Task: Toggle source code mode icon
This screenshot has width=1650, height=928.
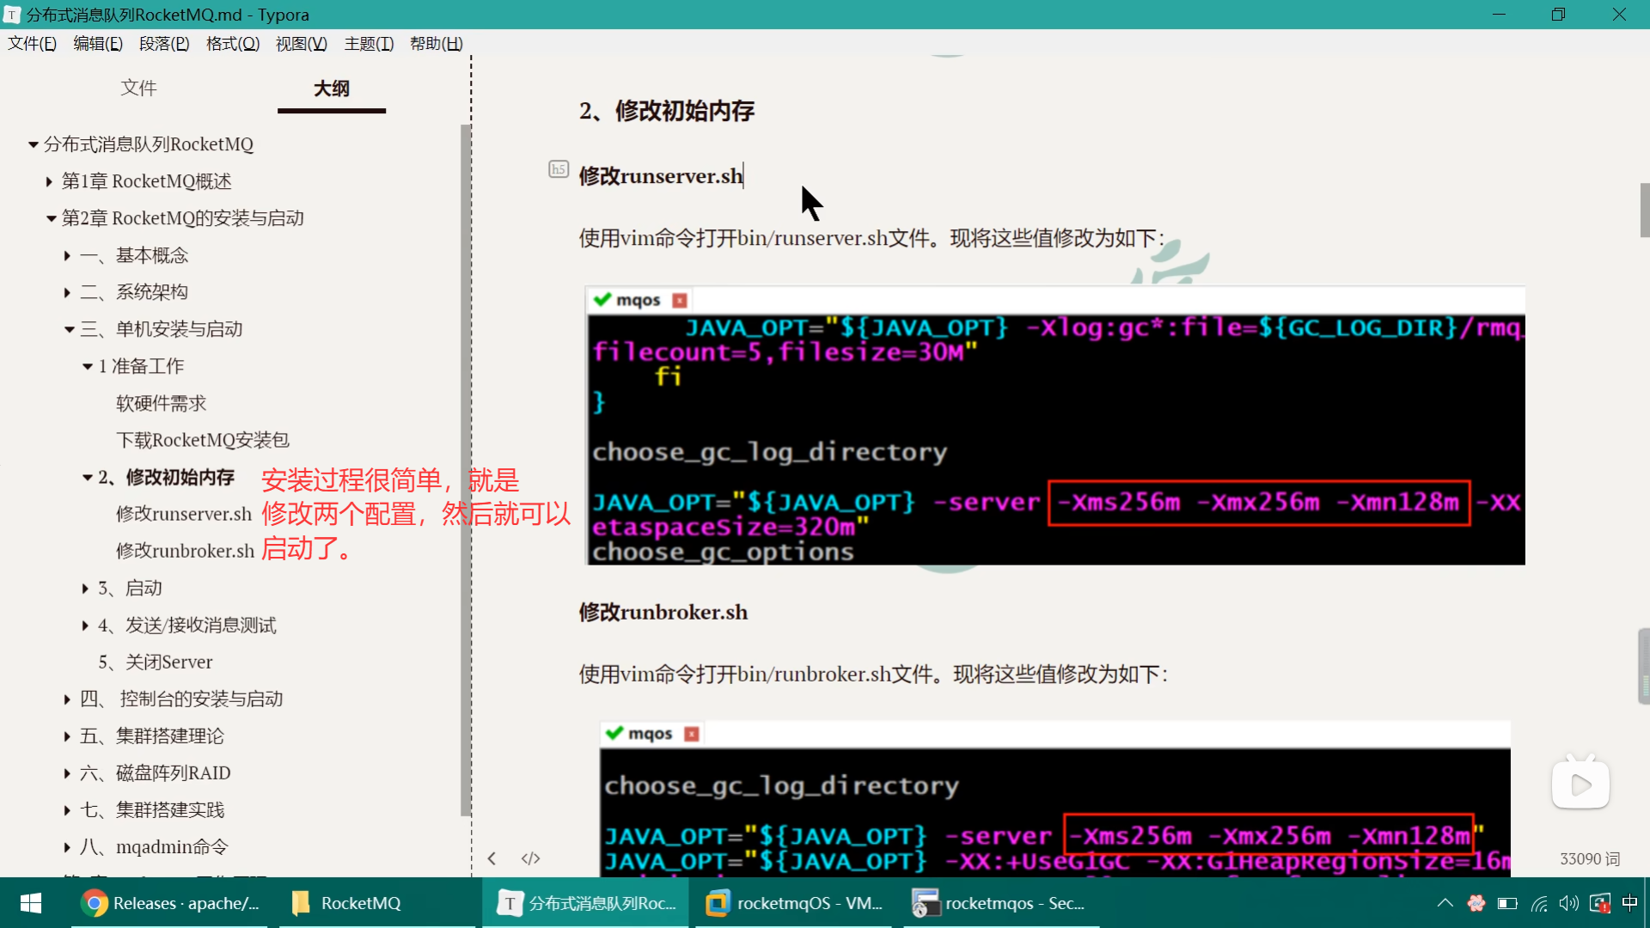Action: point(530,858)
